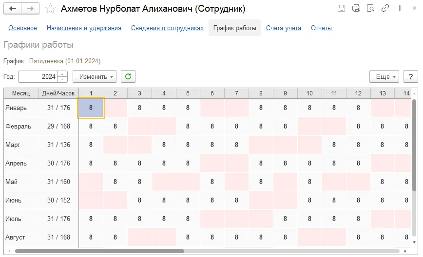The height and width of the screenshot is (257, 423).
Task: Expand the Еще dropdown menu
Action: (x=385, y=76)
